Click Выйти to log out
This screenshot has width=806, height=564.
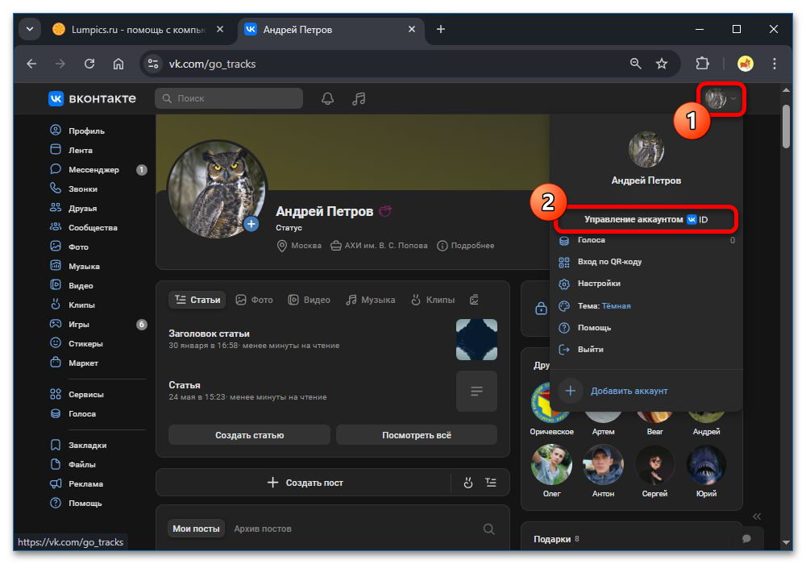(x=646, y=350)
